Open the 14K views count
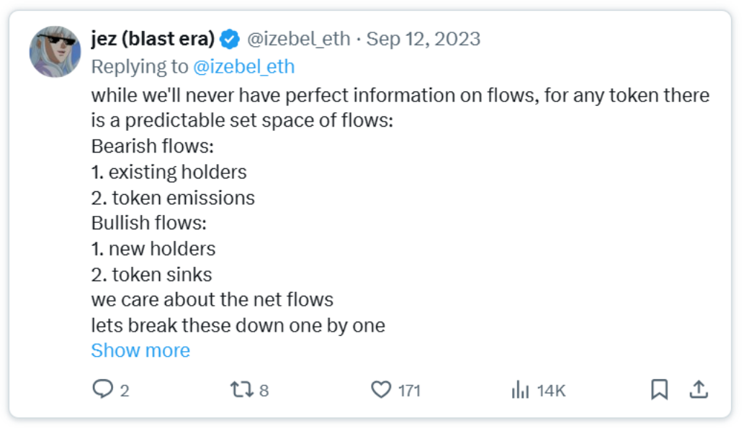Viewport: 744px width, 428px height. 552,391
